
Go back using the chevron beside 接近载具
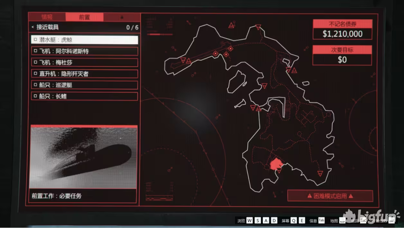33,27
